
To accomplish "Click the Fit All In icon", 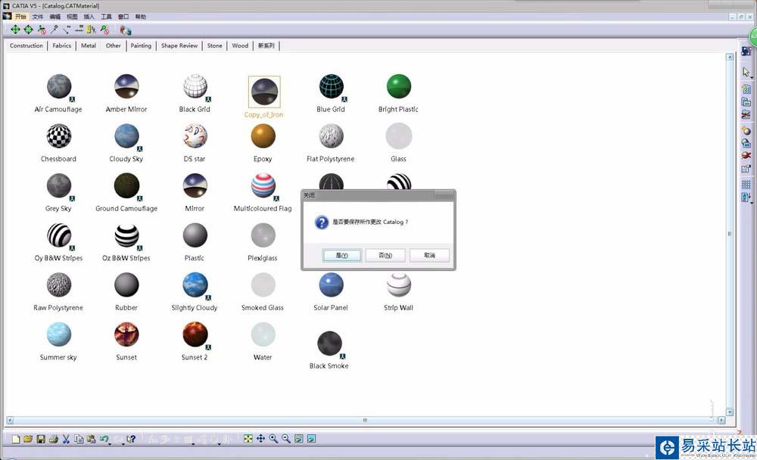I will (248, 438).
